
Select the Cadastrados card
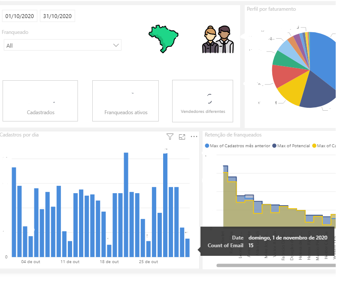point(40,101)
